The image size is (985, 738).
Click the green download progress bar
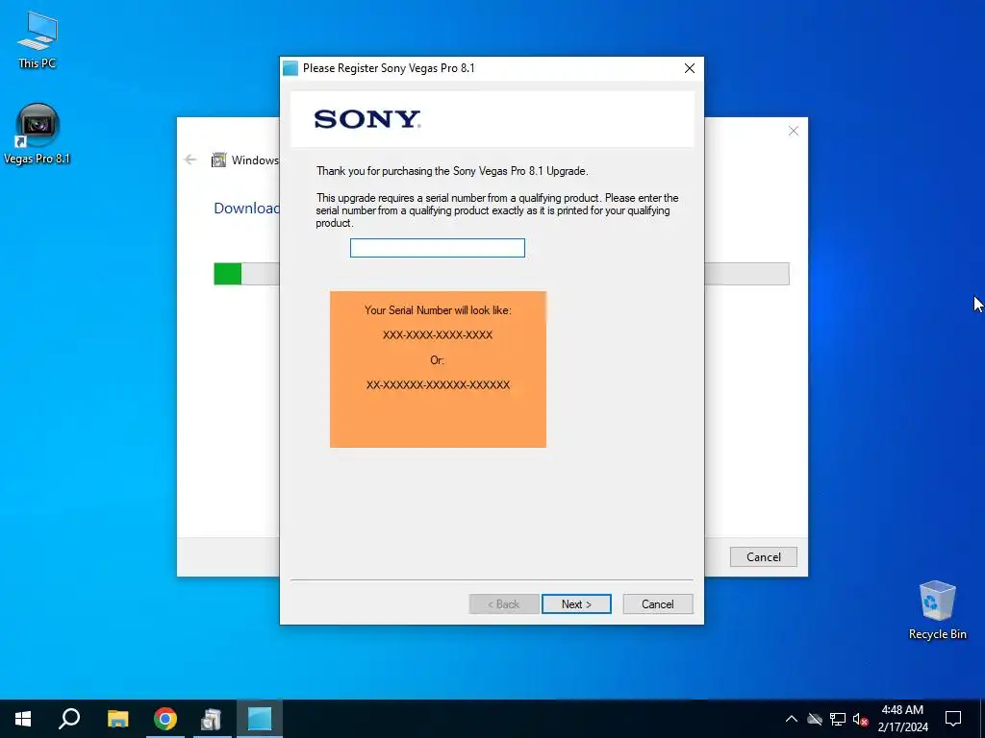[x=227, y=274]
